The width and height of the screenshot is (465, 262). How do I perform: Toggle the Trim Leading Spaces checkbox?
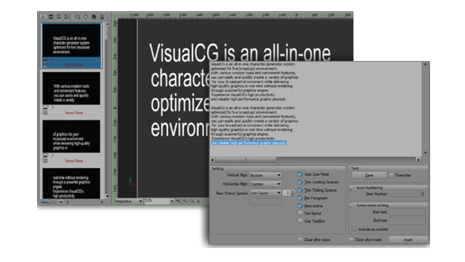click(x=300, y=182)
